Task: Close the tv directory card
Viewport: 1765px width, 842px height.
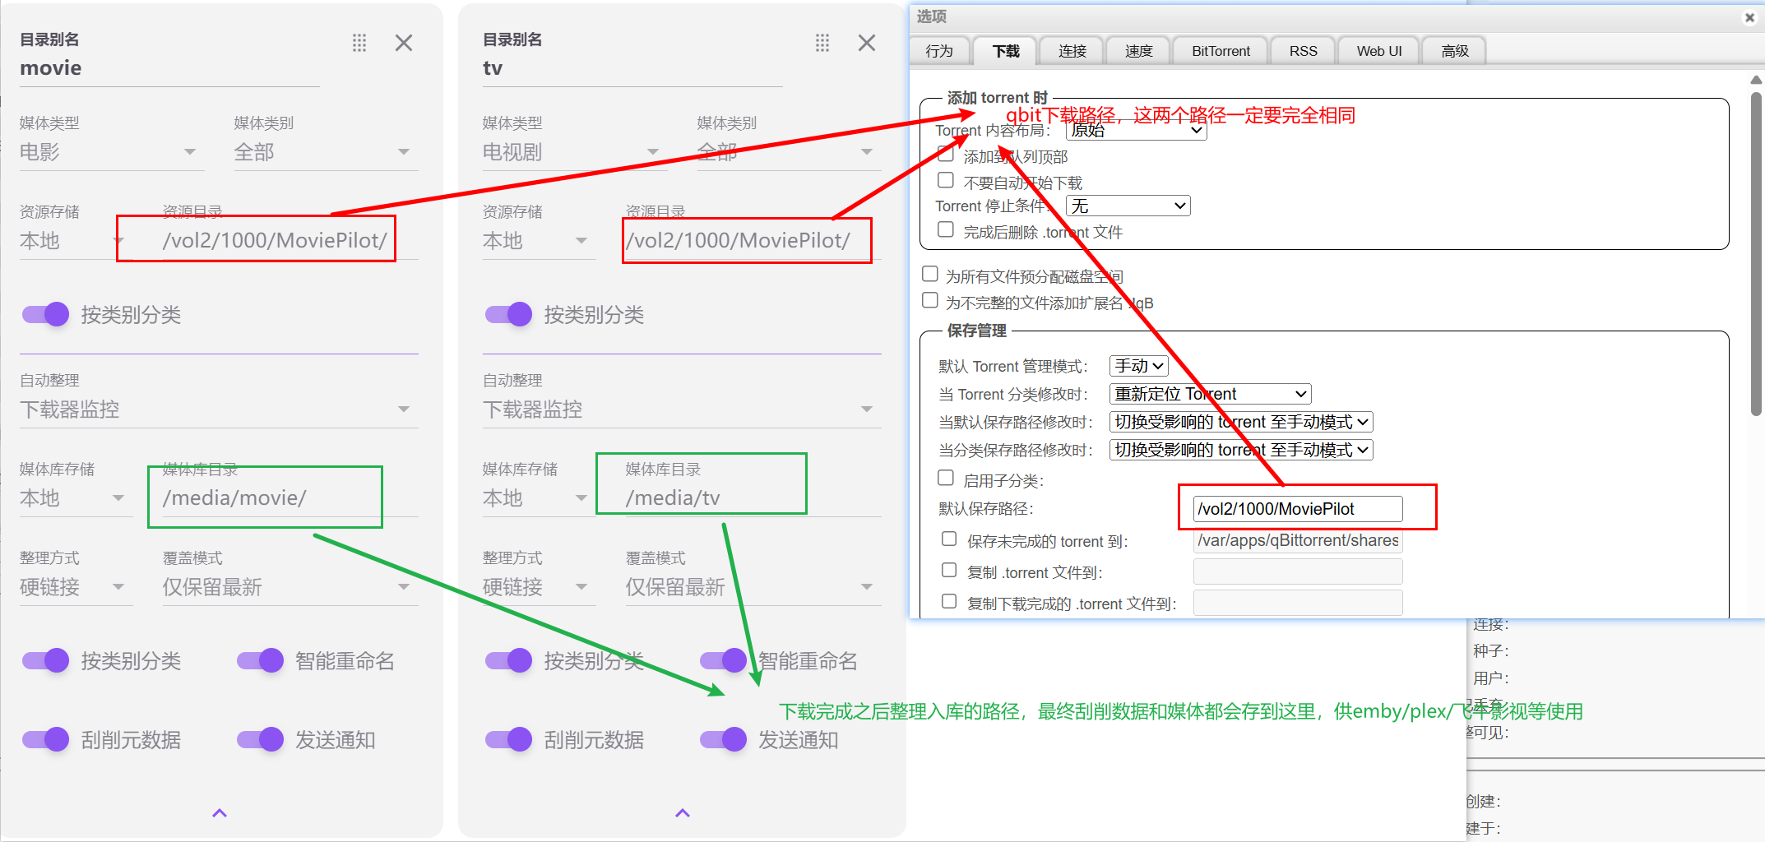Action: coord(867,43)
